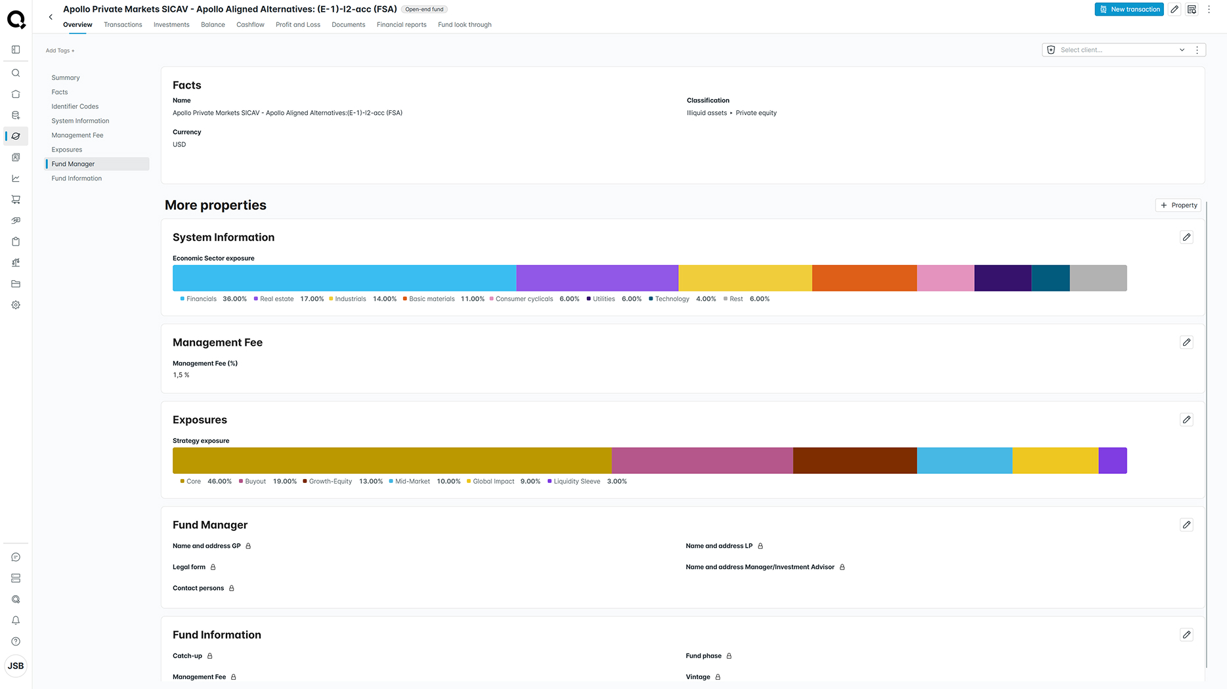
Task: Open the Documents tab
Action: [x=349, y=25]
